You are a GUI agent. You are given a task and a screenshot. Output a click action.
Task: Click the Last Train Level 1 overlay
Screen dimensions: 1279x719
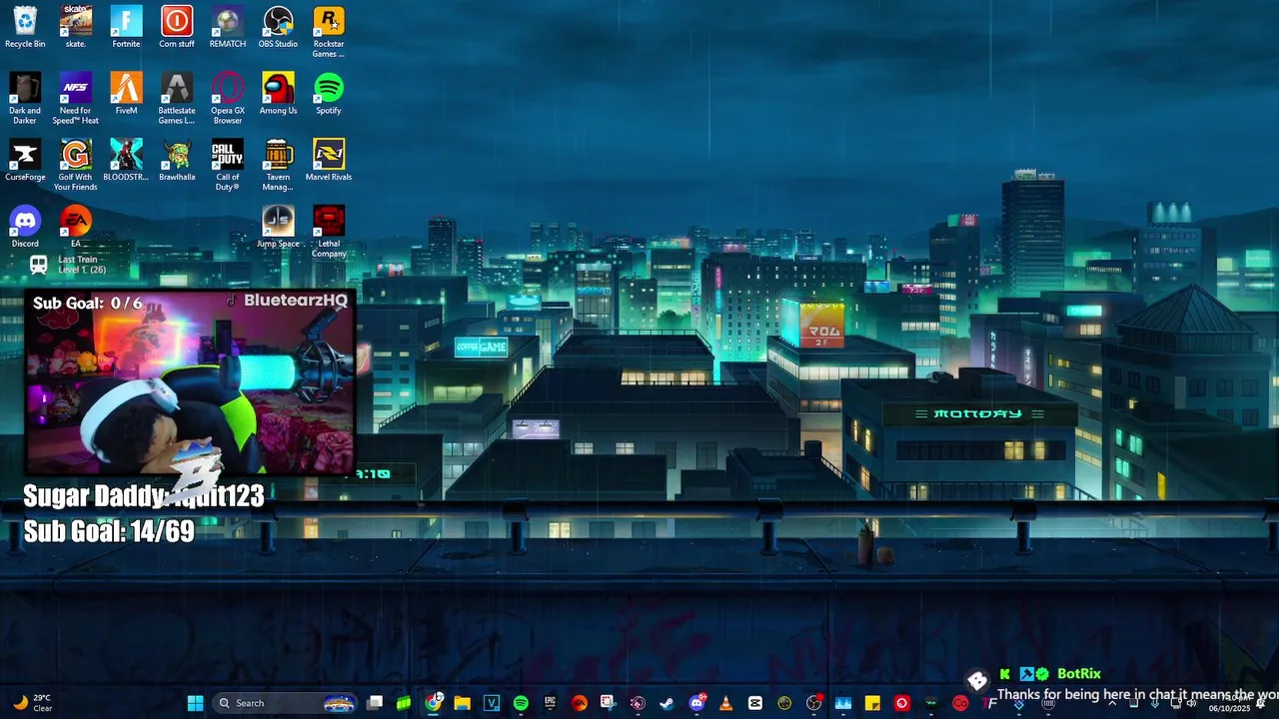pyautogui.click(x=68, y=265)
